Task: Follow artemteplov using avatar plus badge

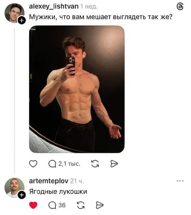Action: point(21,195)
